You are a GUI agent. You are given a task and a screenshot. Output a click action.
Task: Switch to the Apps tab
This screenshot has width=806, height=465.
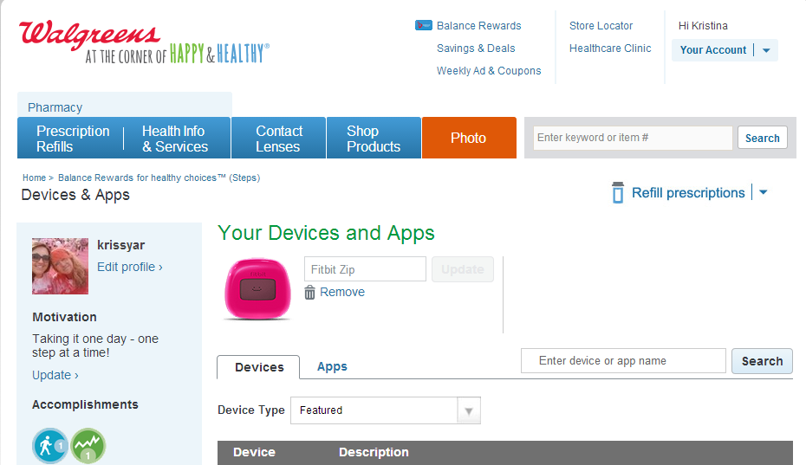[332, 367]
